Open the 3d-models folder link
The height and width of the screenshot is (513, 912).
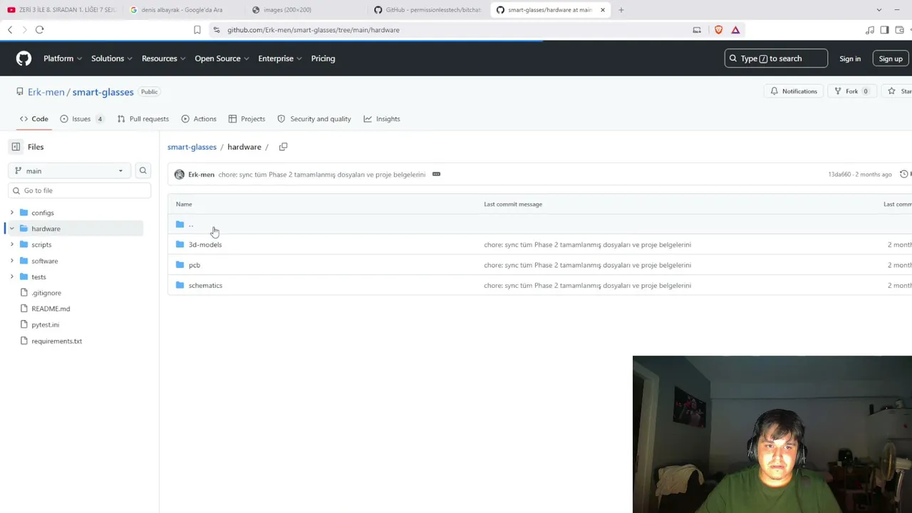(205, 245)
